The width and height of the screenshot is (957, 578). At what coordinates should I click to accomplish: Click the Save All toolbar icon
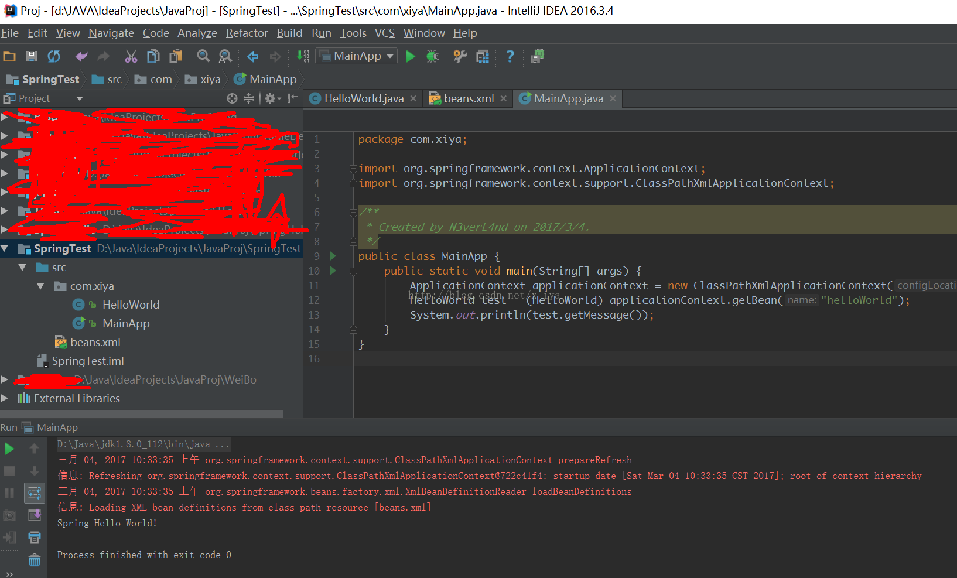tap(32, 56)
